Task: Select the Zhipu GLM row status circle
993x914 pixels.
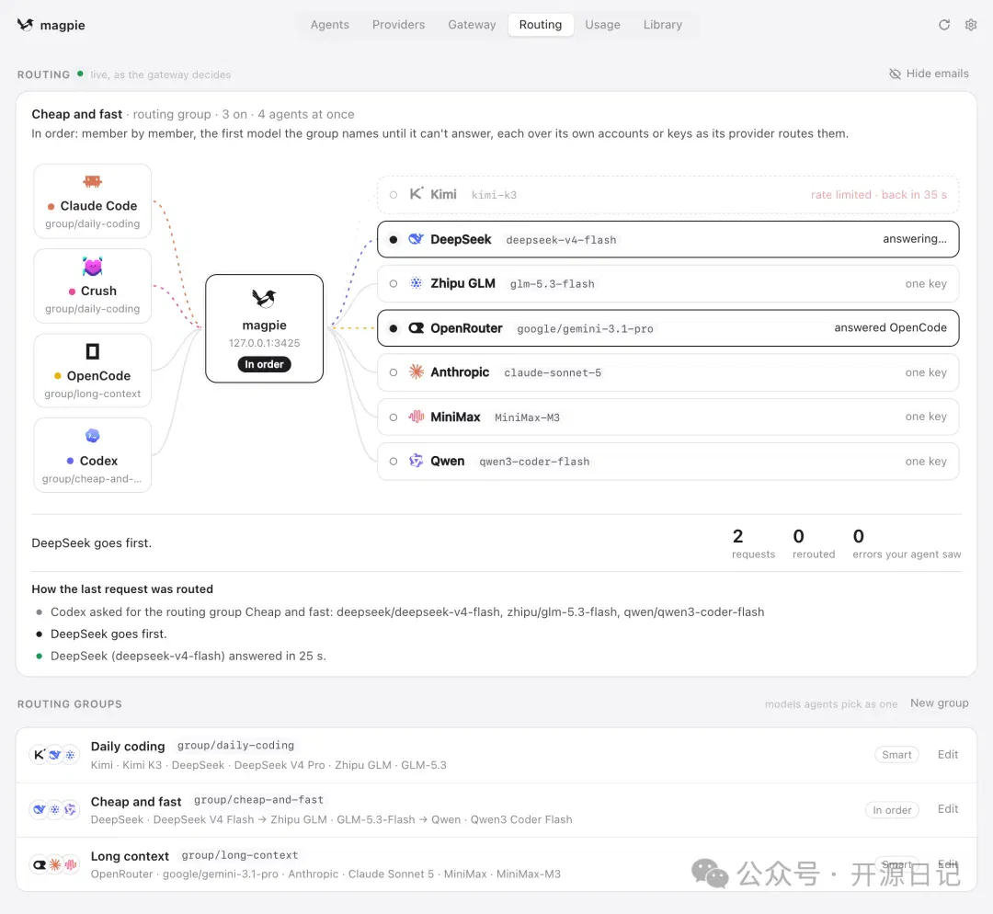Action: (394, 284)
